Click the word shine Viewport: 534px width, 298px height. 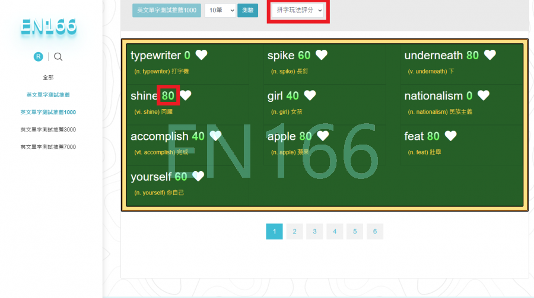click(x=144, y=96)
